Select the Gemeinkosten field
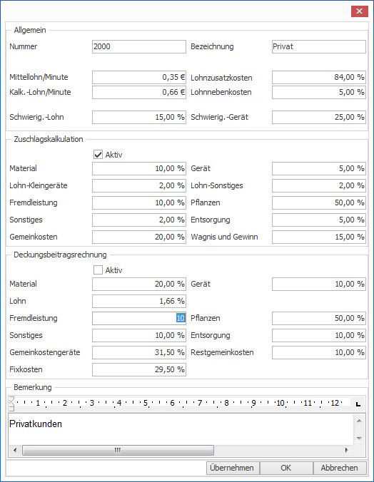This screenshot has width=374, height=482. click(x=139, y=237)
